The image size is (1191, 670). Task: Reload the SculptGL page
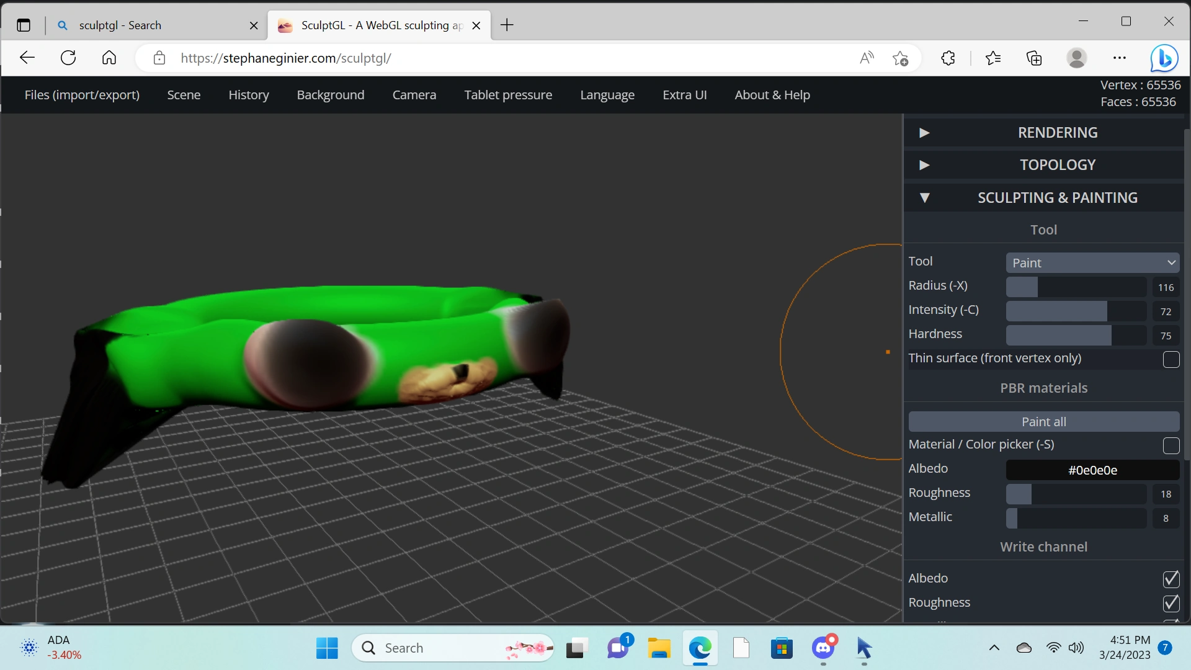[68, 58]
